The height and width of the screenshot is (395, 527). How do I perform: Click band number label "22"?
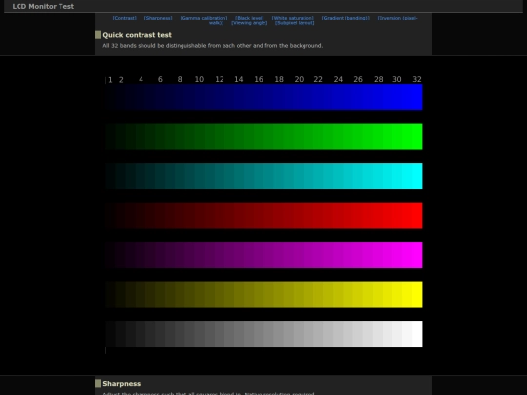[x=318, y=79]
